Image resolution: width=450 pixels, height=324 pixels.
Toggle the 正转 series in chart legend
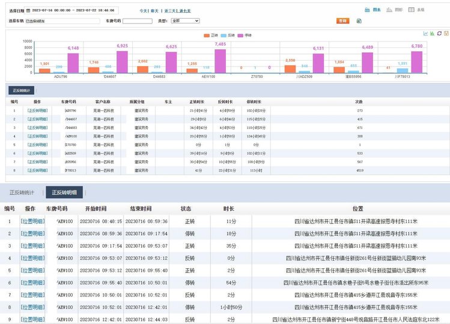coord(210,35)
